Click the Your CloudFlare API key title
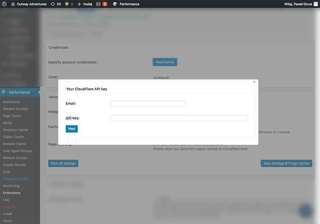 (86, 89)
